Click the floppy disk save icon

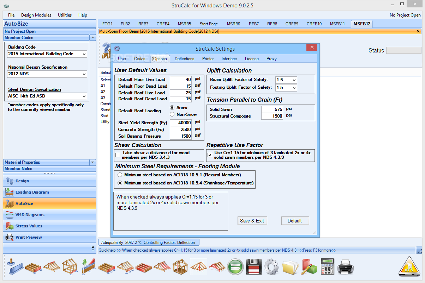click(253, 267)
